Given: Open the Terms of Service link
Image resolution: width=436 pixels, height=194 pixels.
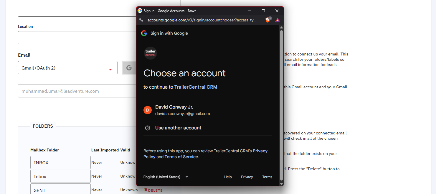Looking at the screenshot, I should point(181,157).
